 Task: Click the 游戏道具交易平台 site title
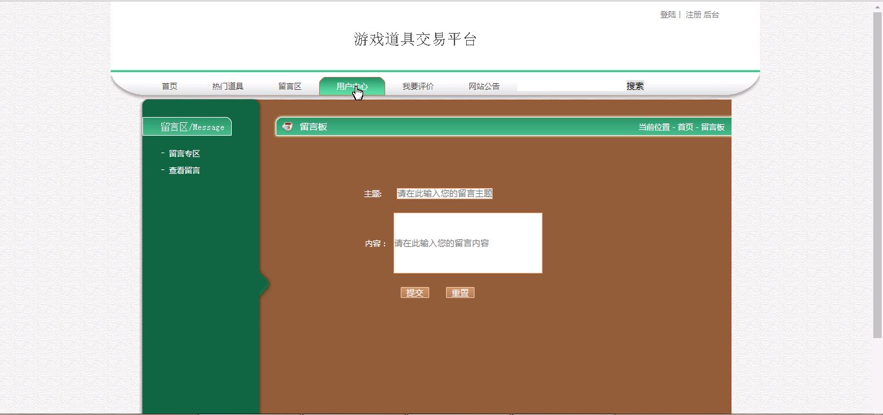coord(416,39)
